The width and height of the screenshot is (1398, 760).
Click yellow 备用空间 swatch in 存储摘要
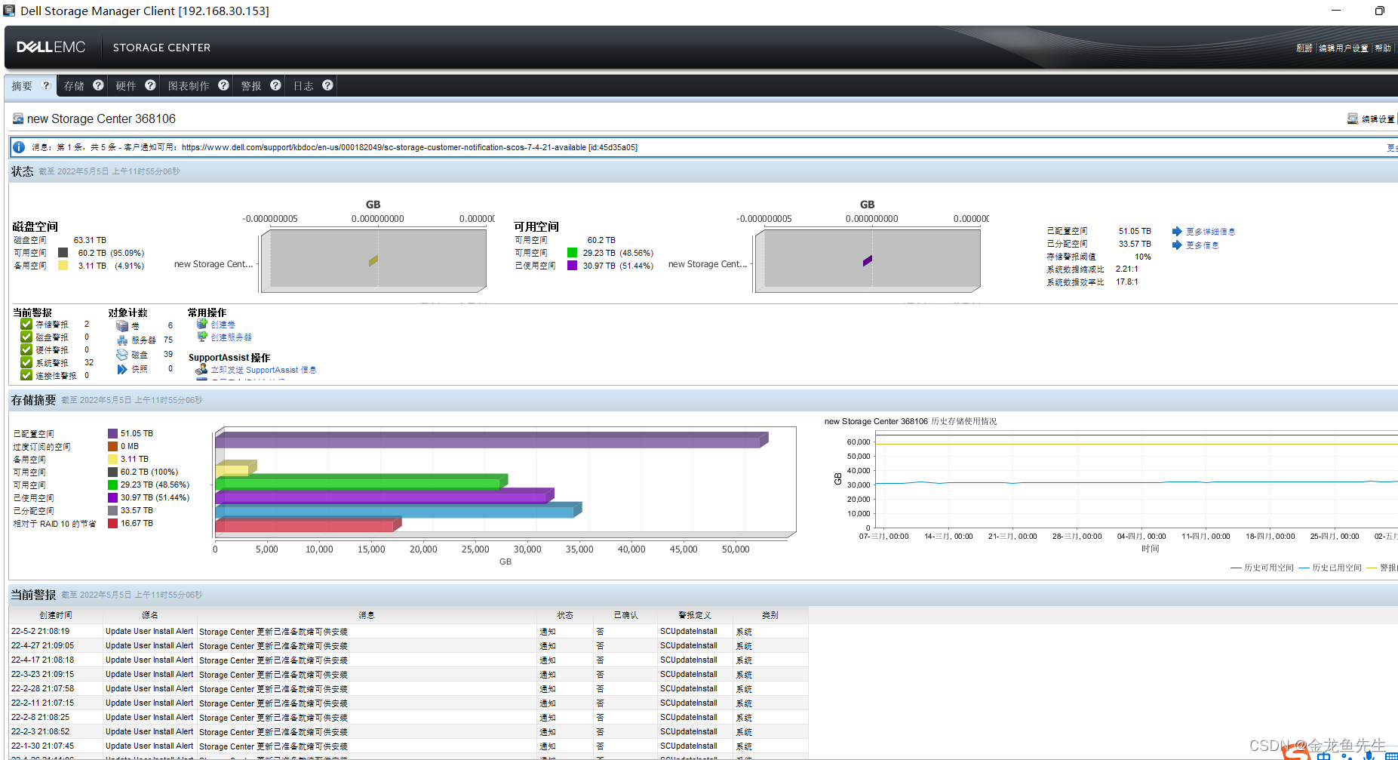coord(112,459)
